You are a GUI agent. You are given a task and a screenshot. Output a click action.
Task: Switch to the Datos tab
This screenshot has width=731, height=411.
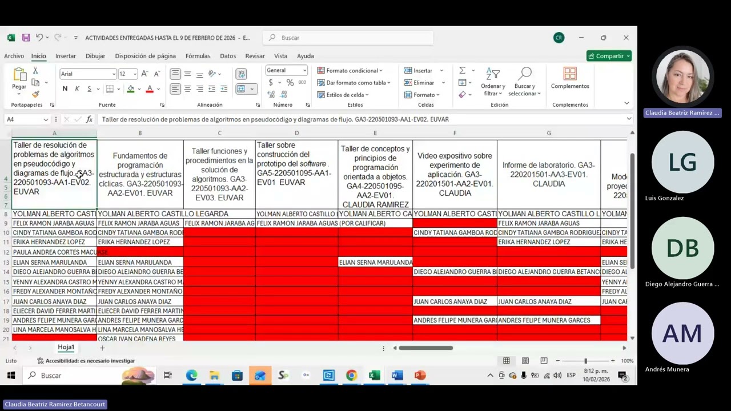point(228,56)
